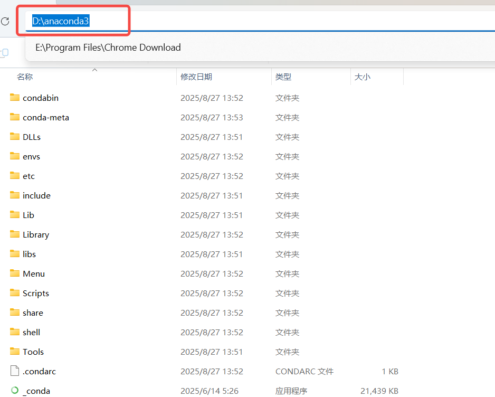
Task: Select the conda-meta folder icon
Action: click(x=15, y=117)
